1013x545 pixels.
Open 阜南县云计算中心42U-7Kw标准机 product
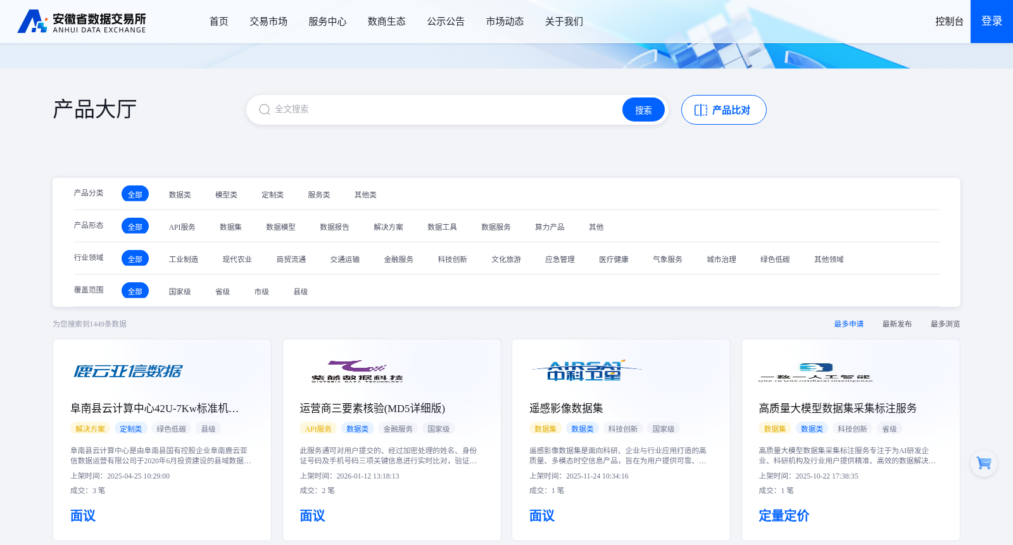[154, 408]
